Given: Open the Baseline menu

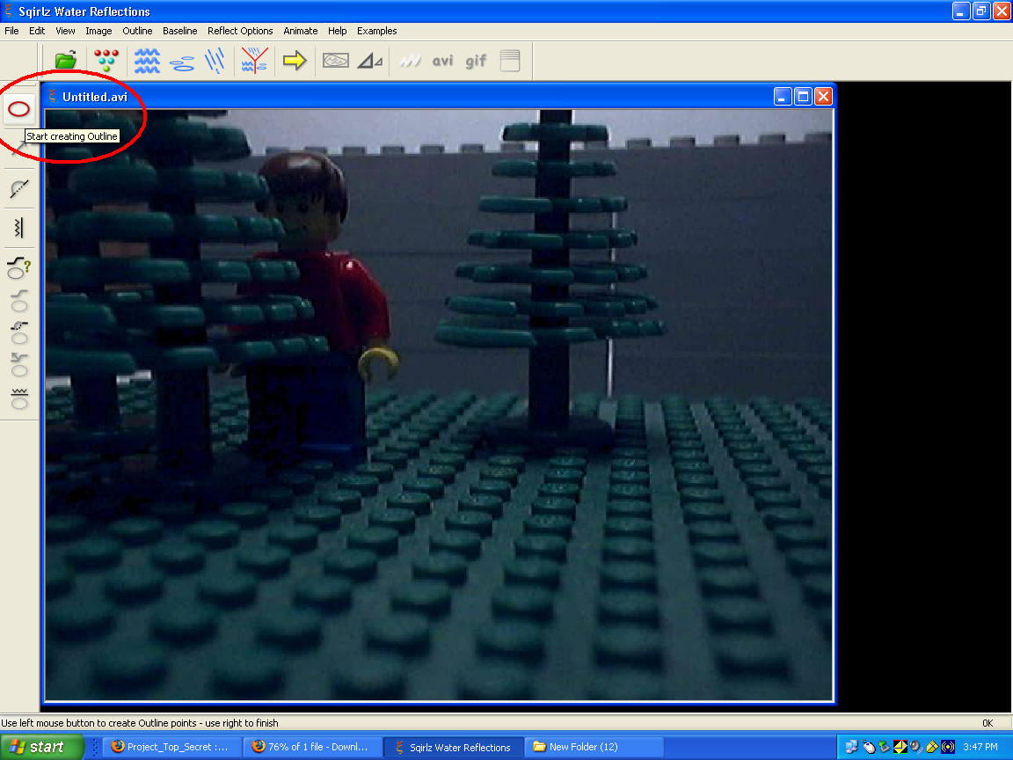Looking at the screenshot, I should click(179, 31).
